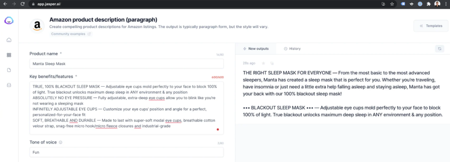This screenshot has width=450, height=162.
Task: Open the Documents icon in the sidebar
Action: [x=9, y=70]
